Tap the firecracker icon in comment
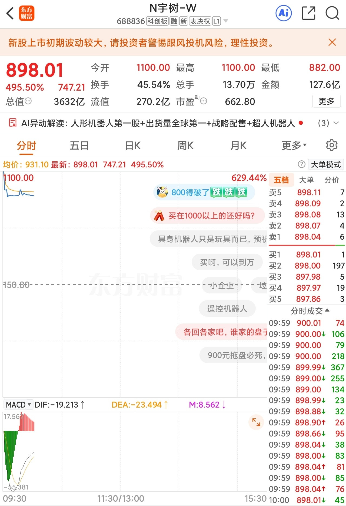The image size is (346, 506). coord(159,216)
